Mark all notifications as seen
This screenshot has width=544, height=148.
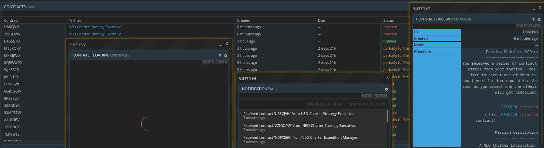(x=367, y=104)
